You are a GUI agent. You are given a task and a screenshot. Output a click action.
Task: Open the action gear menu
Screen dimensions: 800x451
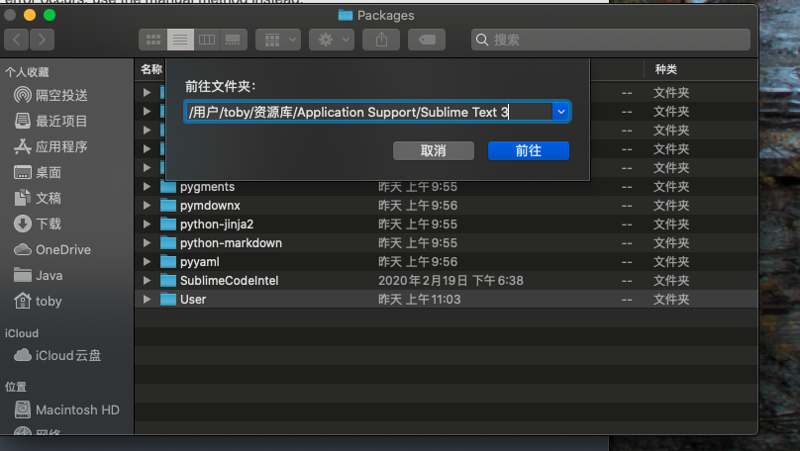(331, 40)
